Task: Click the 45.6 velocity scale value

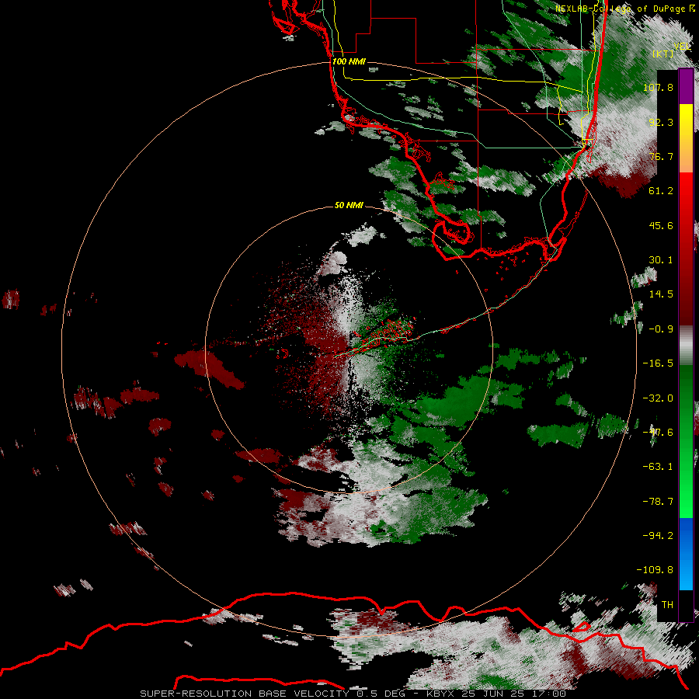Action: [x=661, y=225]
